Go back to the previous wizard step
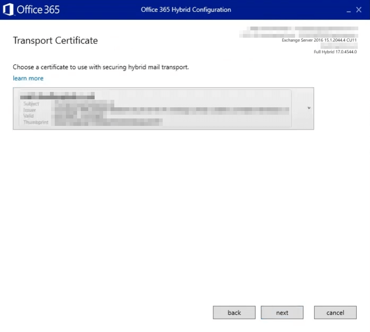 [x=234, y=313]
